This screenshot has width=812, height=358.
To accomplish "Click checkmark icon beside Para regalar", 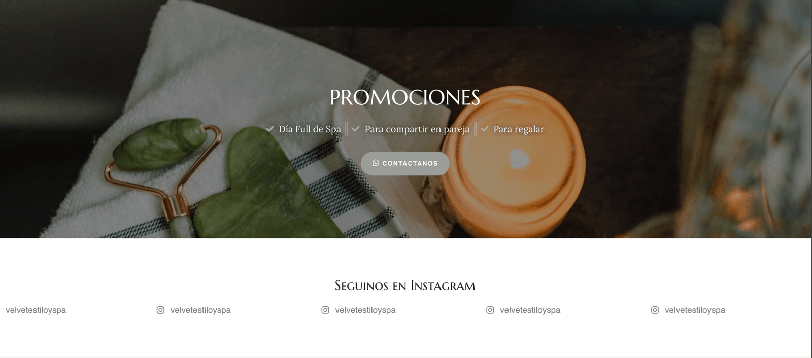I will pos(485,129).
